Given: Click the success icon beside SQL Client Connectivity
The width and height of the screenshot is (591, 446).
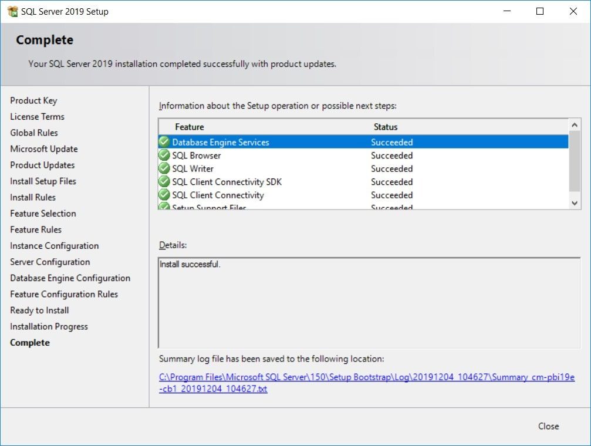Looking at the screenshot, I should (x=164, y=195).
